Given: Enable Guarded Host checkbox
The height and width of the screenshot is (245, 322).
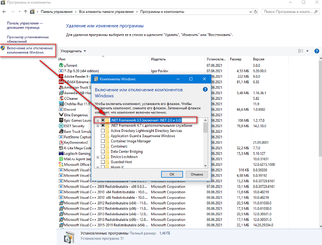Looking at the screenshot, I should pos(103,162).
